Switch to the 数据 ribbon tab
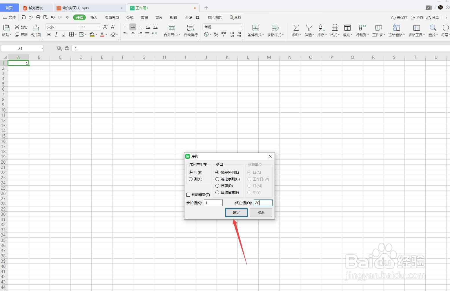The width and height of the screenshot is (450, 291). tap(144, 17)
